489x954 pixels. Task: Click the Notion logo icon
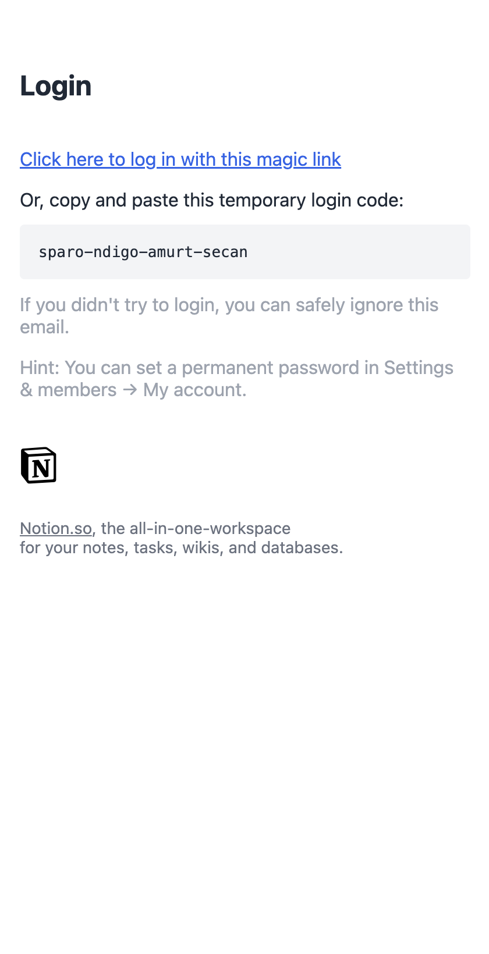[x=38, y=465]
